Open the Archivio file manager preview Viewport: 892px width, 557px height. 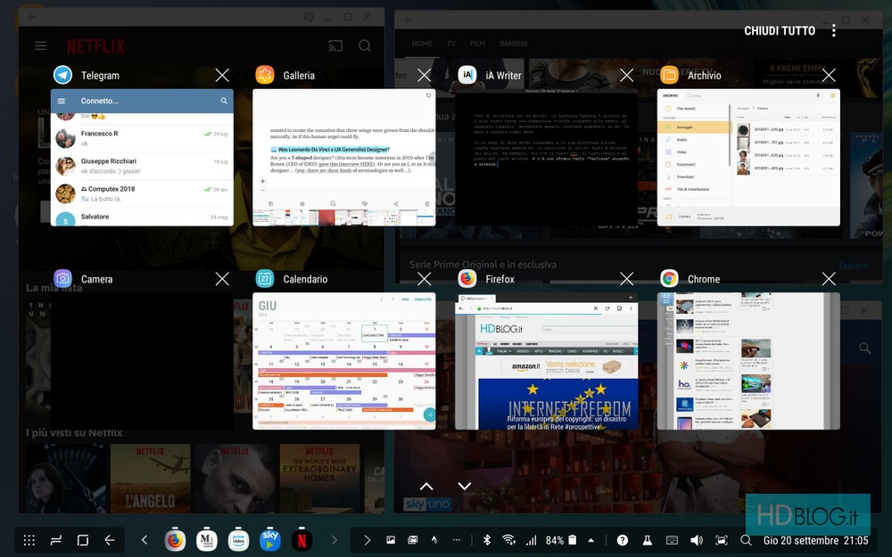[748, 158]
